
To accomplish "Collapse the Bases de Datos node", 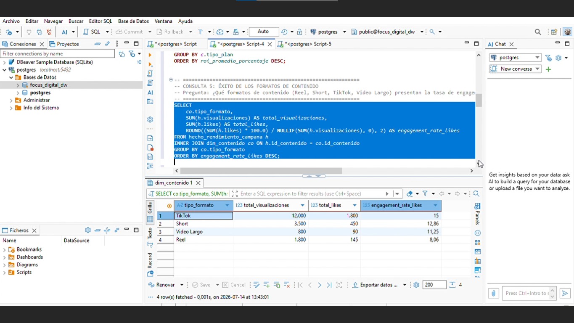I will click(11, 77).
